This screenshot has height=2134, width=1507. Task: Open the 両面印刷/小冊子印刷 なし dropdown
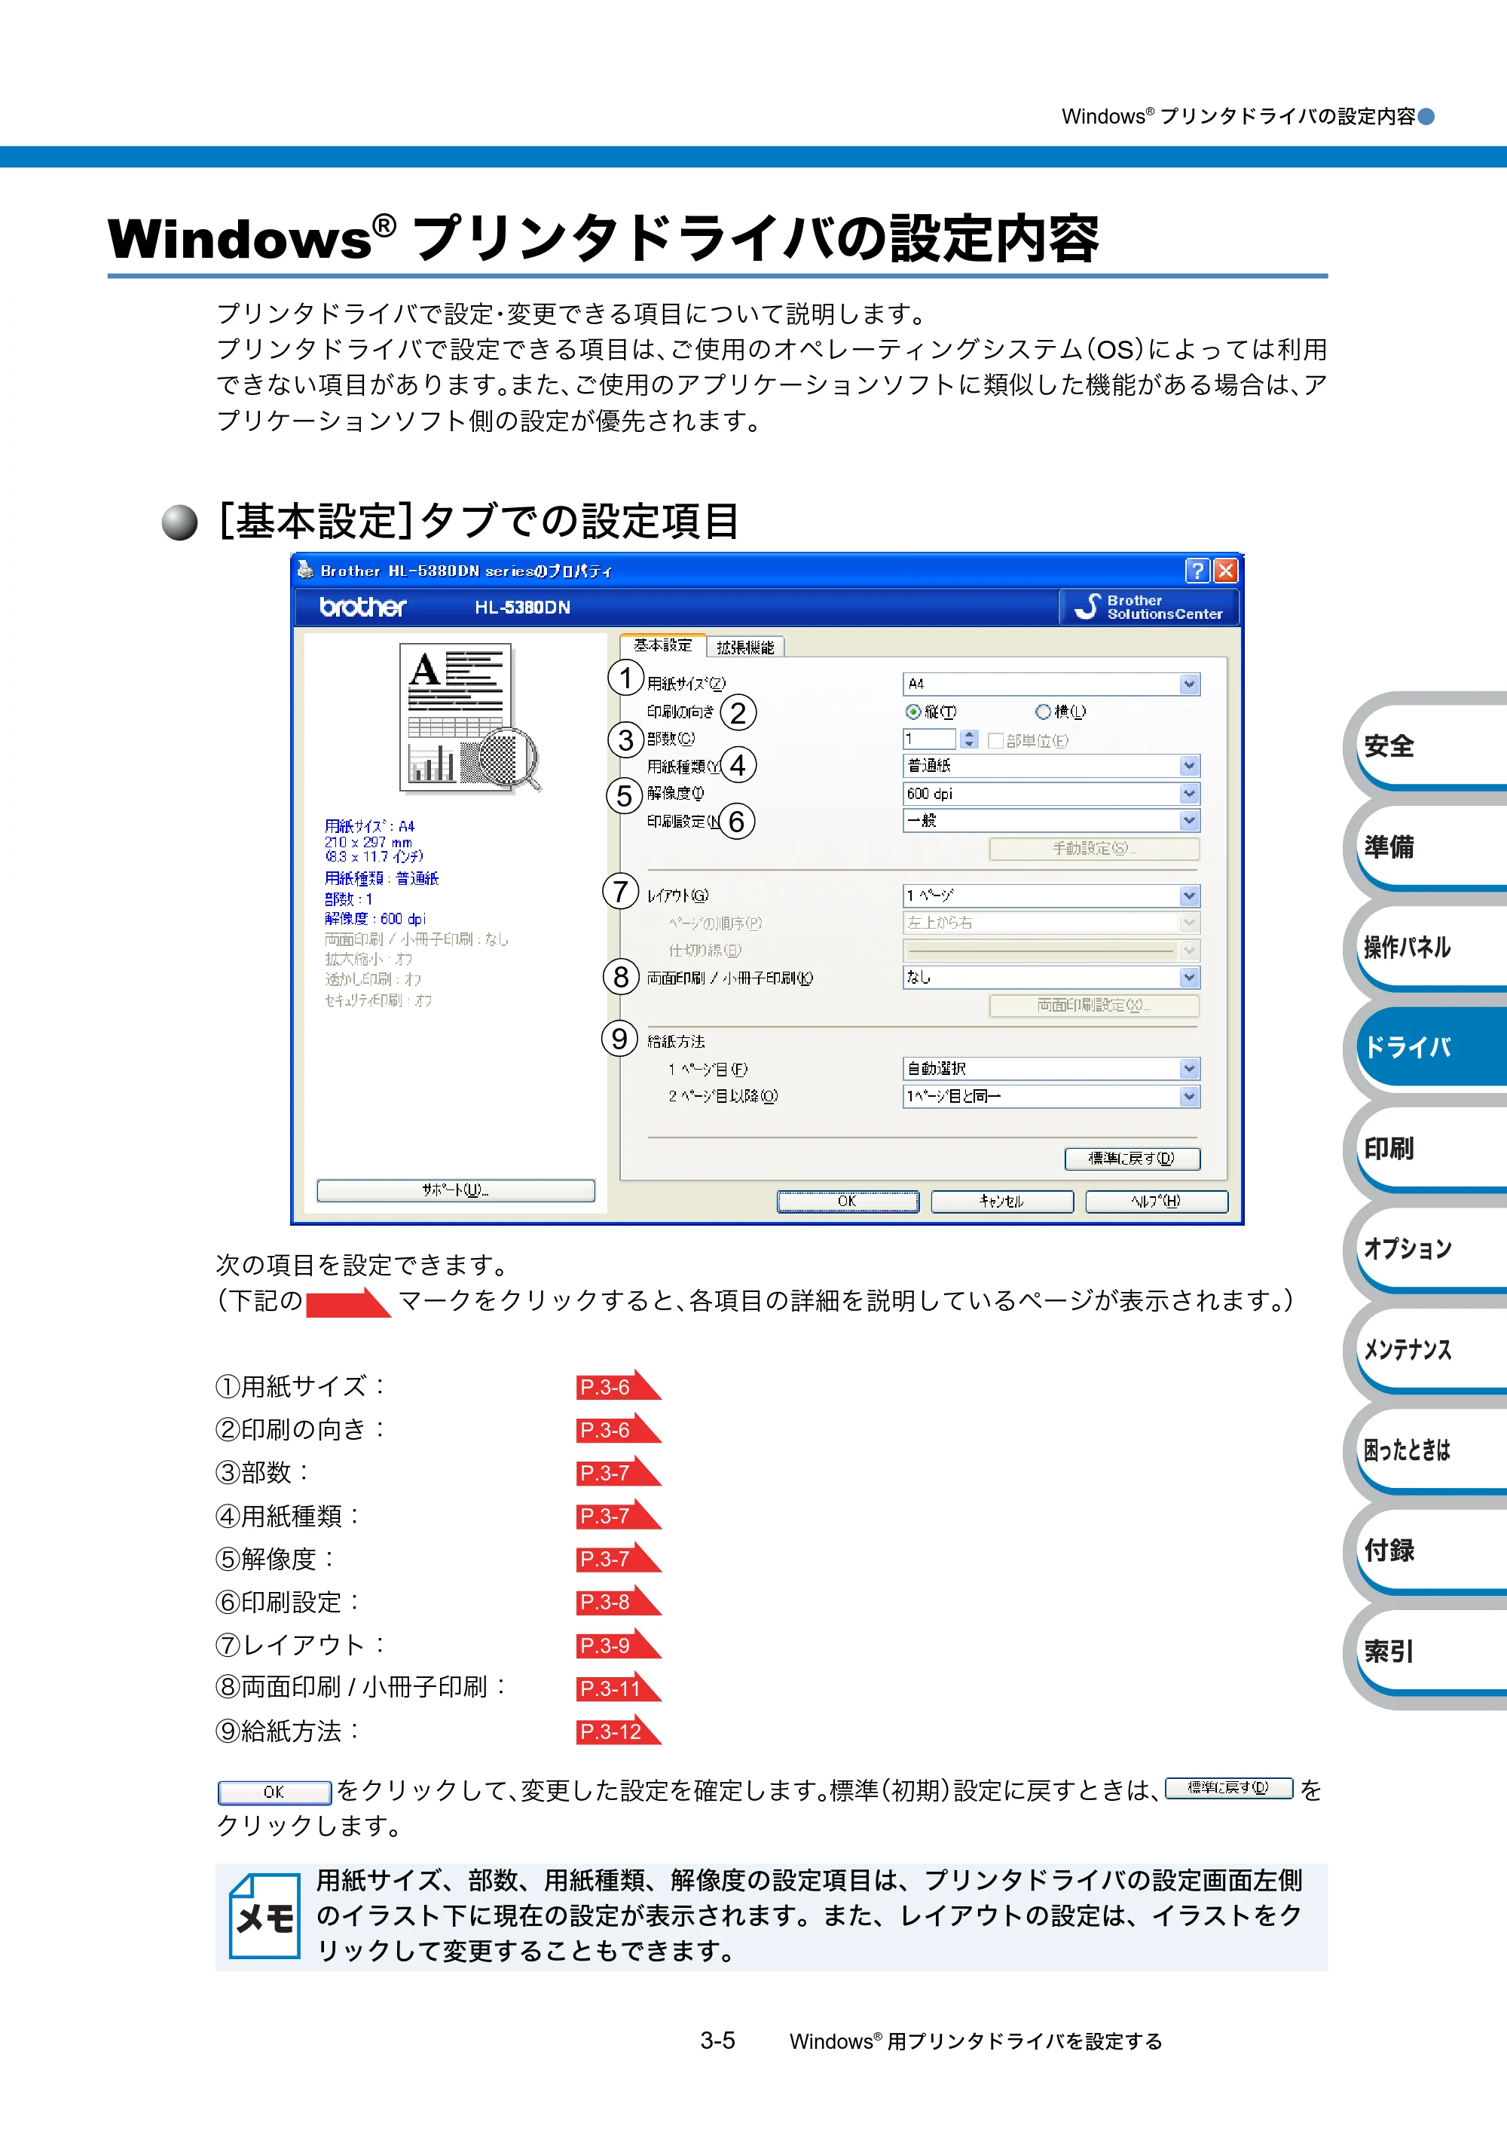tap(1051, 978)
